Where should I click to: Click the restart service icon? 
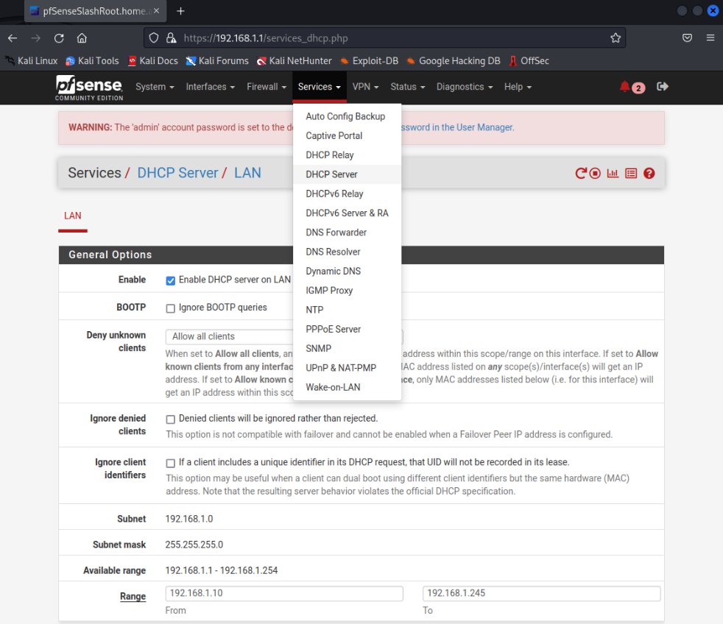coord(581,174)
